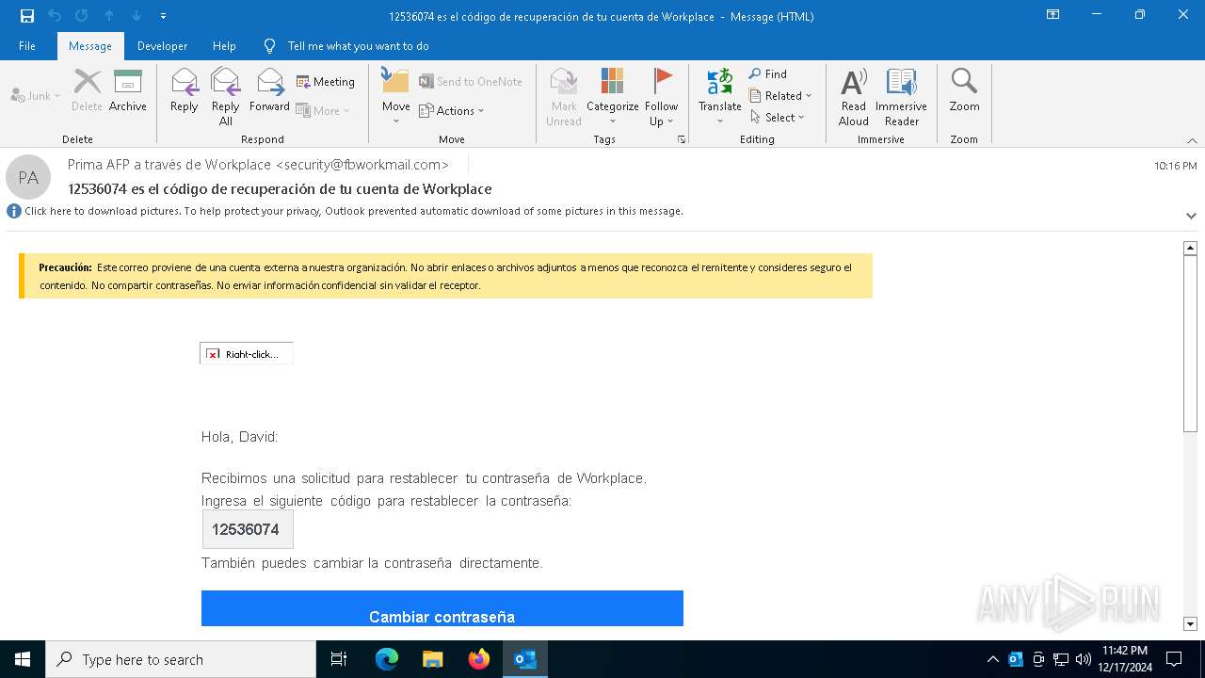
Task: Click the Outlook taskbar icon
Action: pyautogui.click(x=524, y=659)
